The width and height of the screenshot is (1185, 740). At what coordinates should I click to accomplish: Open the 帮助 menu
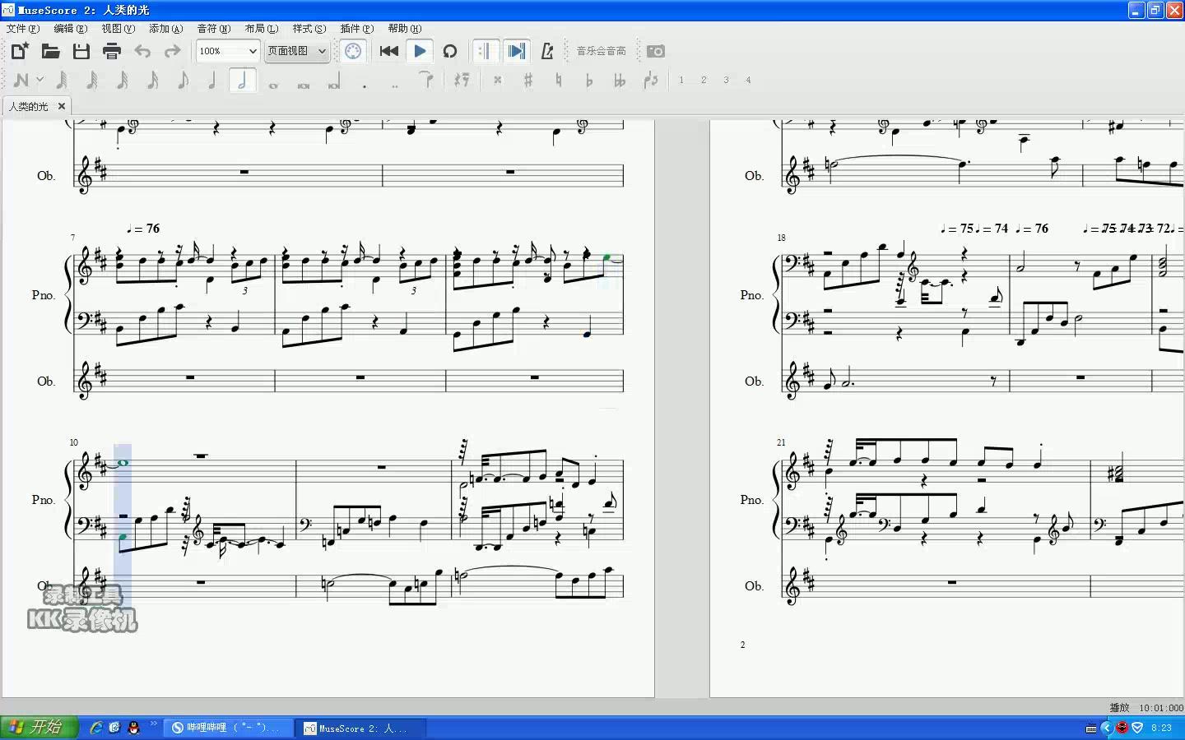click(x=404, y=29)
